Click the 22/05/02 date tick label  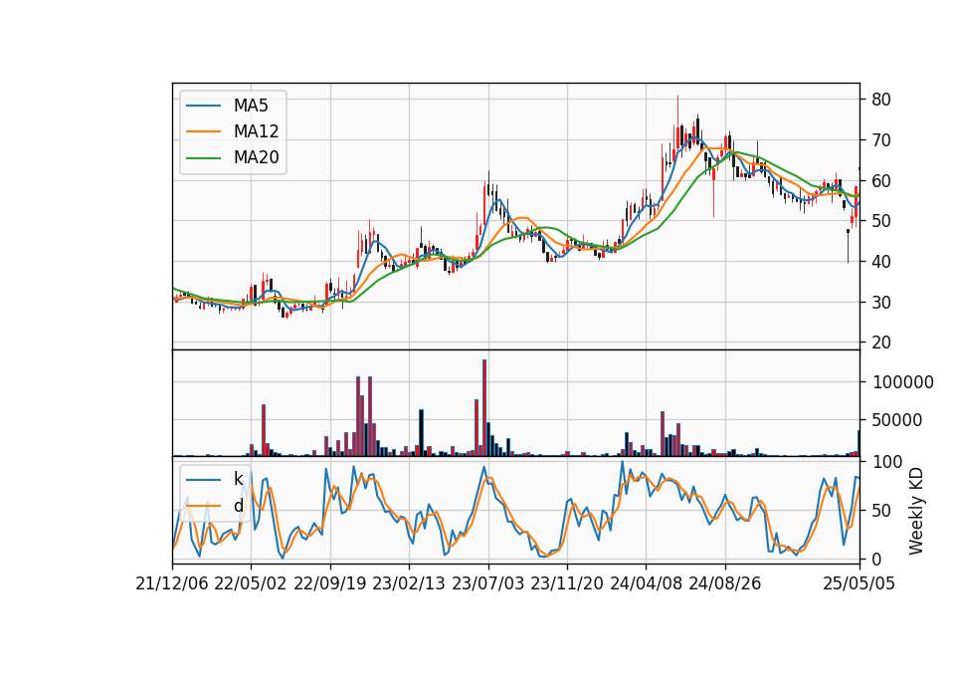click(x=251, y=583)
